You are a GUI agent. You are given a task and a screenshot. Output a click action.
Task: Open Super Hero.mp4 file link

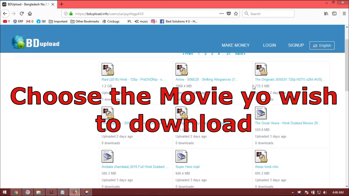[188, 167]
